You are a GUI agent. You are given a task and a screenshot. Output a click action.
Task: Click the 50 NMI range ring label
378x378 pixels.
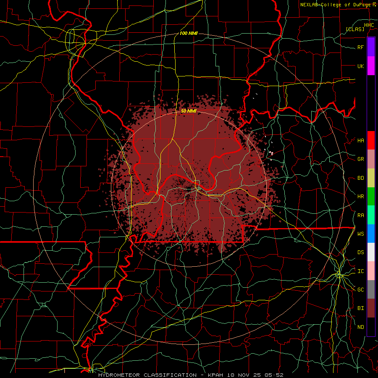tap(189, 111)
